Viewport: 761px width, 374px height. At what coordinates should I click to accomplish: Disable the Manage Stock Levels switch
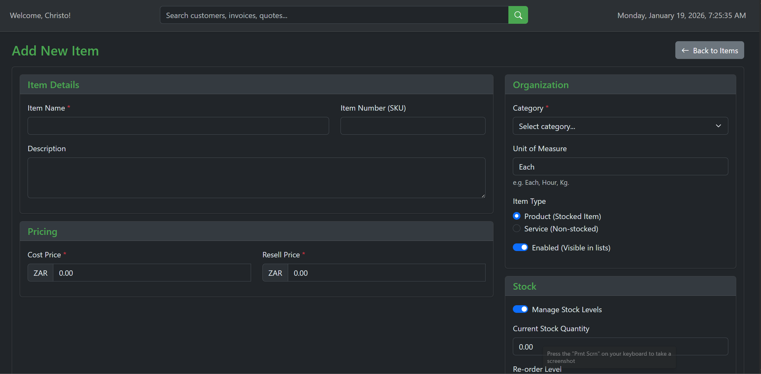click(x=520, y=309)
